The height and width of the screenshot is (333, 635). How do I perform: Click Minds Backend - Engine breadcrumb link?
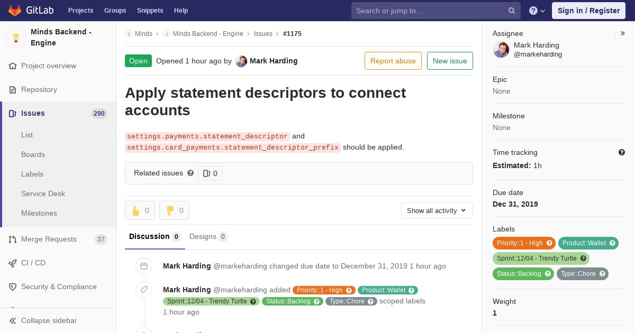(208, 34)
